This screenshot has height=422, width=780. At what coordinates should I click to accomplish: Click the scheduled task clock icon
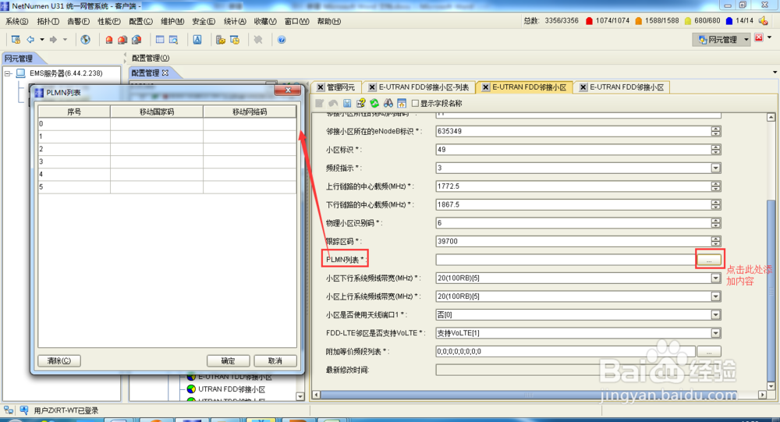pos(235,40)
